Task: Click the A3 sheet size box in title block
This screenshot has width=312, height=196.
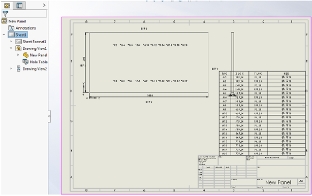Action: point(301,181)
